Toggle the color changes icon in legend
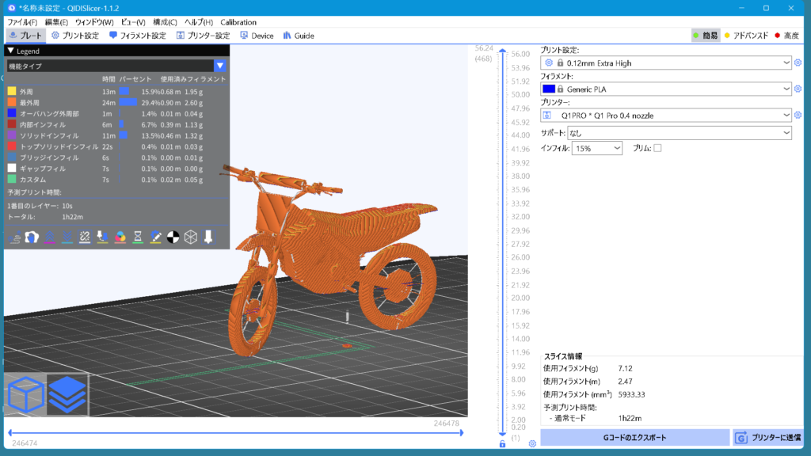811x456 pixels. point(120,237)
